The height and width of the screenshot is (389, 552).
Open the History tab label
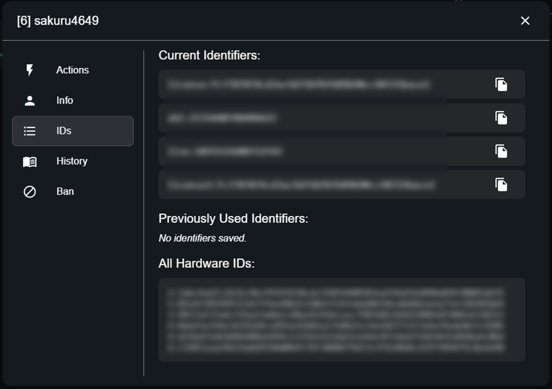(x=72, y=161)
